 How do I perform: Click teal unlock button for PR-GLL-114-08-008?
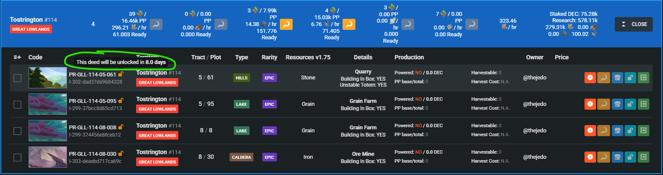[x=630, y=130]
